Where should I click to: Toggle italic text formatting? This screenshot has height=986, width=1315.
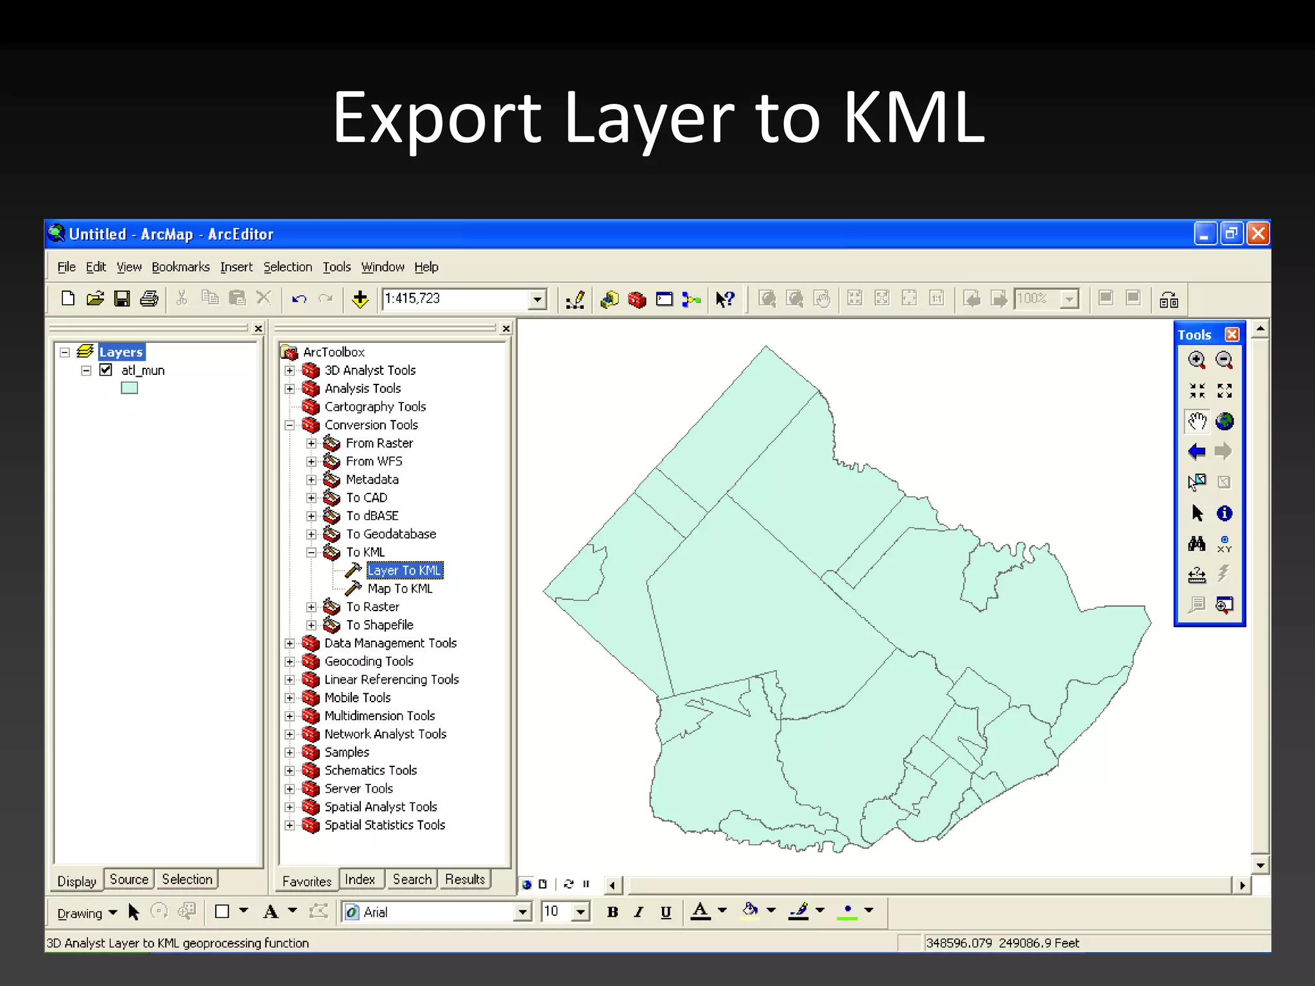(639, 912)
